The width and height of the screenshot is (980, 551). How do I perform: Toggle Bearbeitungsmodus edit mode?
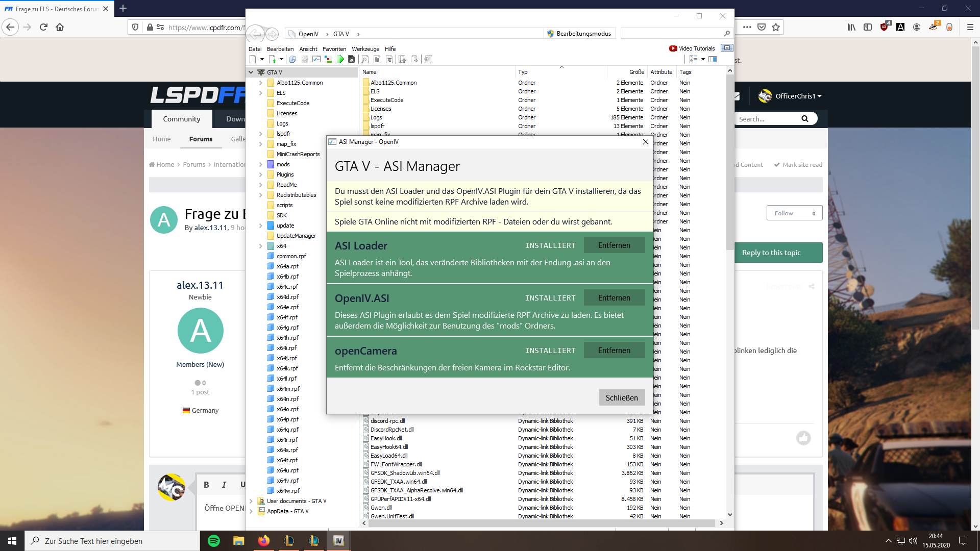(579, 34)
